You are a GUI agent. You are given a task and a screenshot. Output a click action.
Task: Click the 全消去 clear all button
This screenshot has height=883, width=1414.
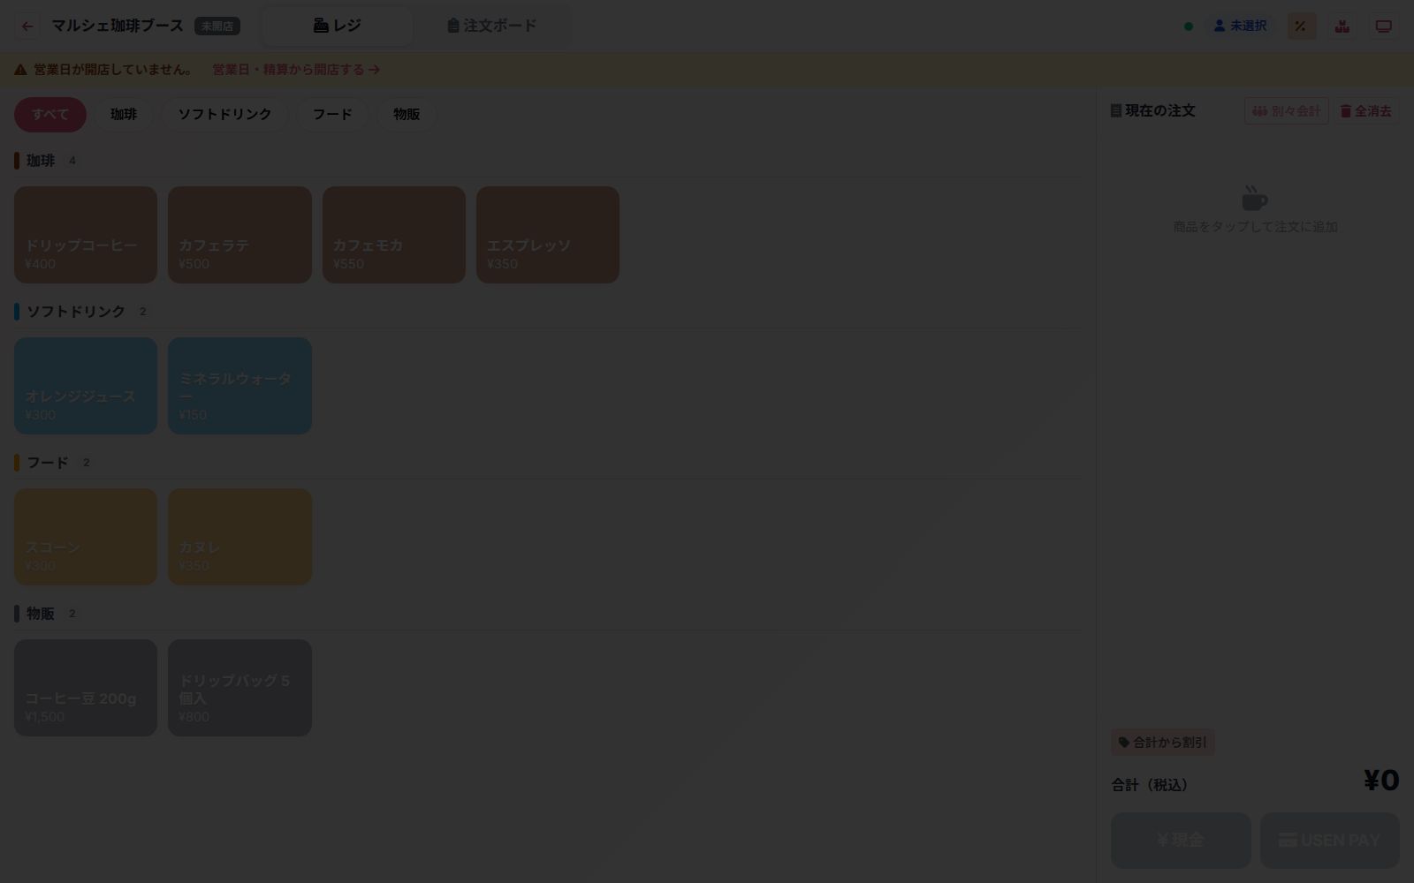[1366, 111]
